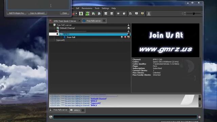Open the text format A icon
217x122 pixels.
[x=51, y=117]
